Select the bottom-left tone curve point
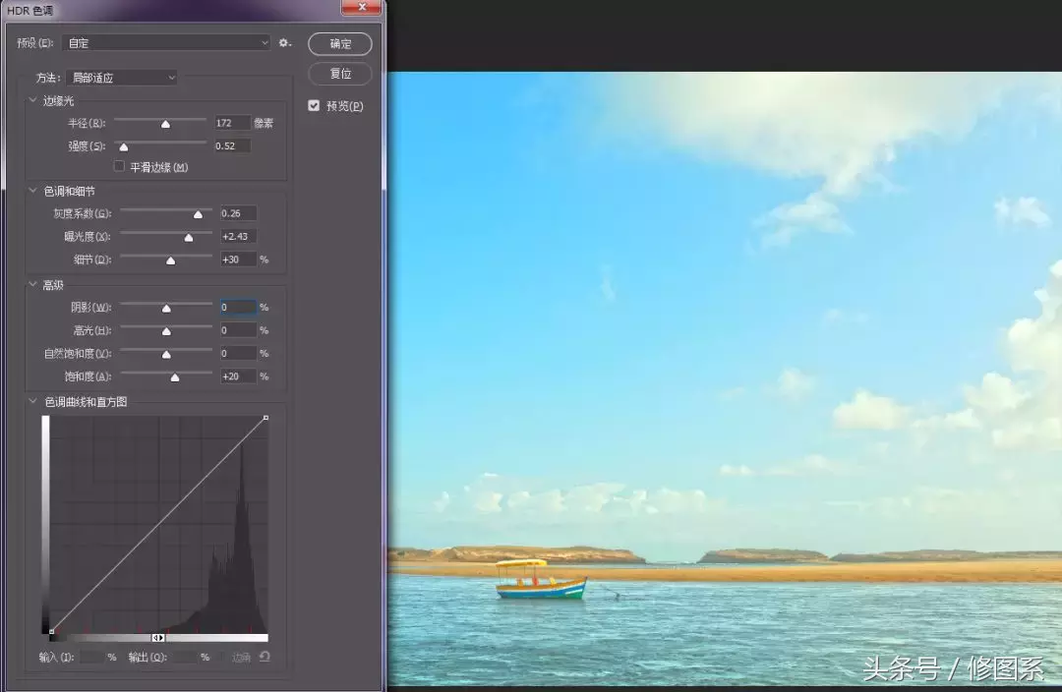1062x692 pixels. [x=51, y=632]
